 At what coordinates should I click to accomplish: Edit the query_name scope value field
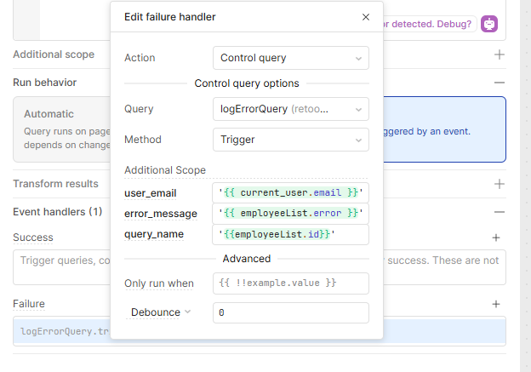coord(290,234)
